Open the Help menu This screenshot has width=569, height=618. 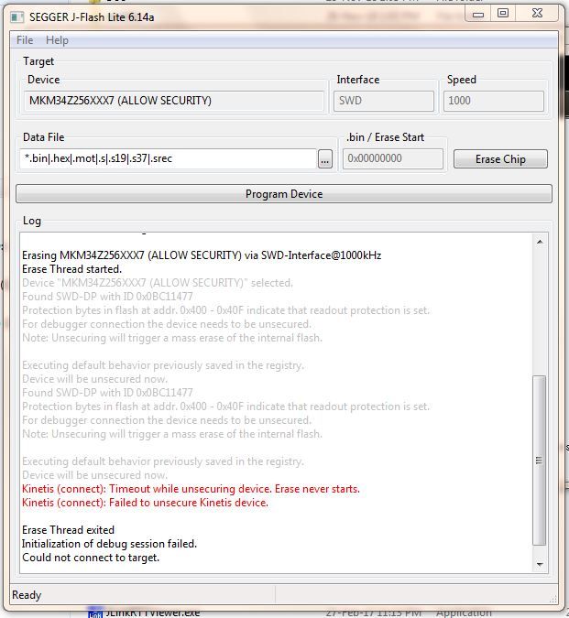click(x=57, y=40)
